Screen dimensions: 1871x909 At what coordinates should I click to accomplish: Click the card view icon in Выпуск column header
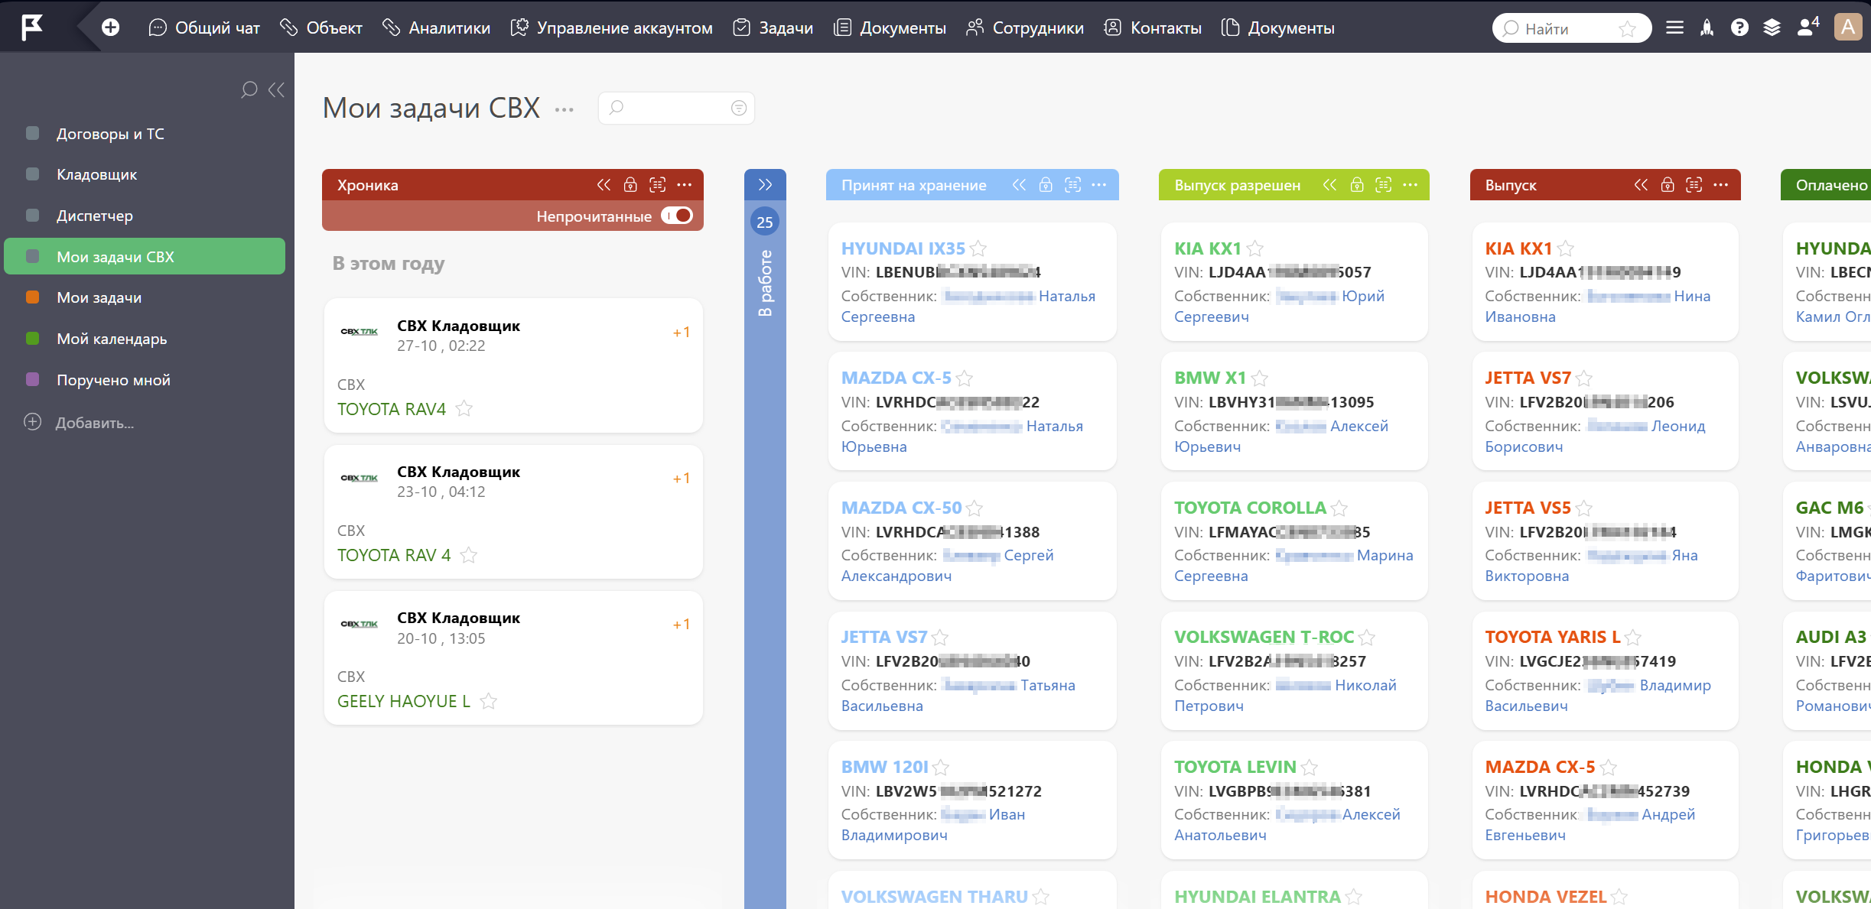click(x=1694, y=185)
